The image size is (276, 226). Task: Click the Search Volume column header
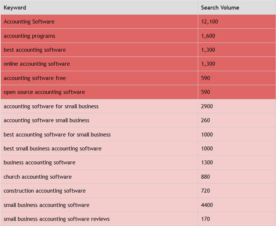[237, 8]
